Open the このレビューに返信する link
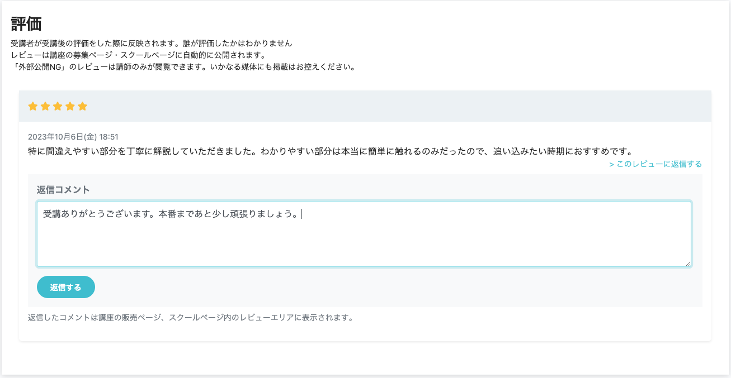The width and height of the screenshot is (731, 378). (655, 164)
